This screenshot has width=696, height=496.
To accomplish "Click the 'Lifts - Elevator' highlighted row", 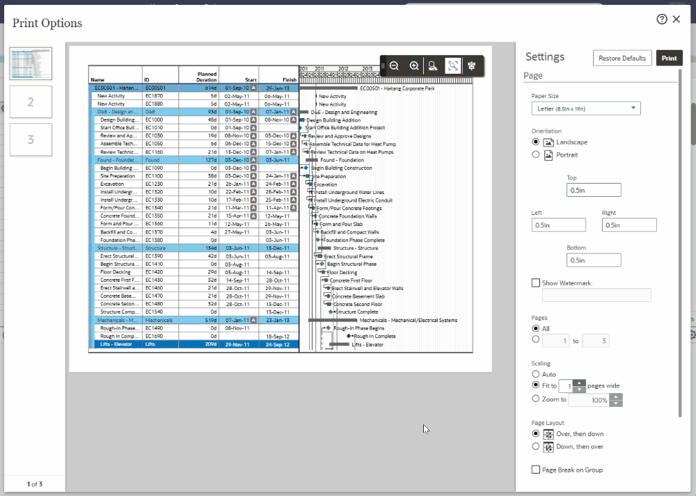I will tap(194, 344).
